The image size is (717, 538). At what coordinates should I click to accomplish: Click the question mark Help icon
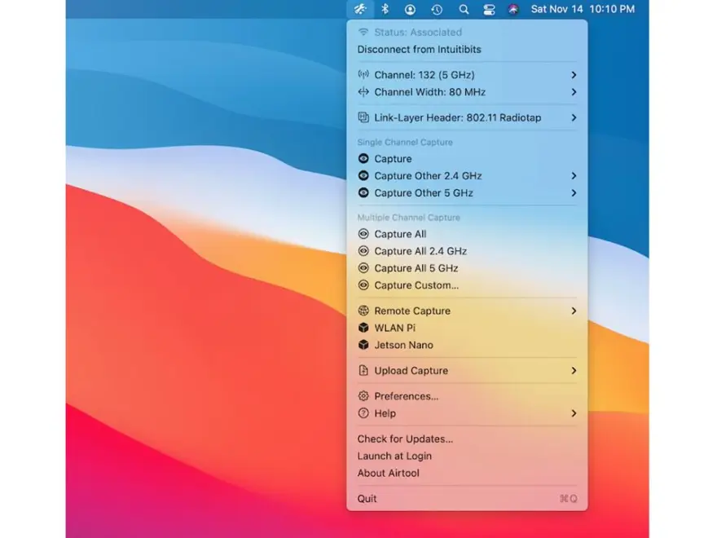(x=363, y=413)
